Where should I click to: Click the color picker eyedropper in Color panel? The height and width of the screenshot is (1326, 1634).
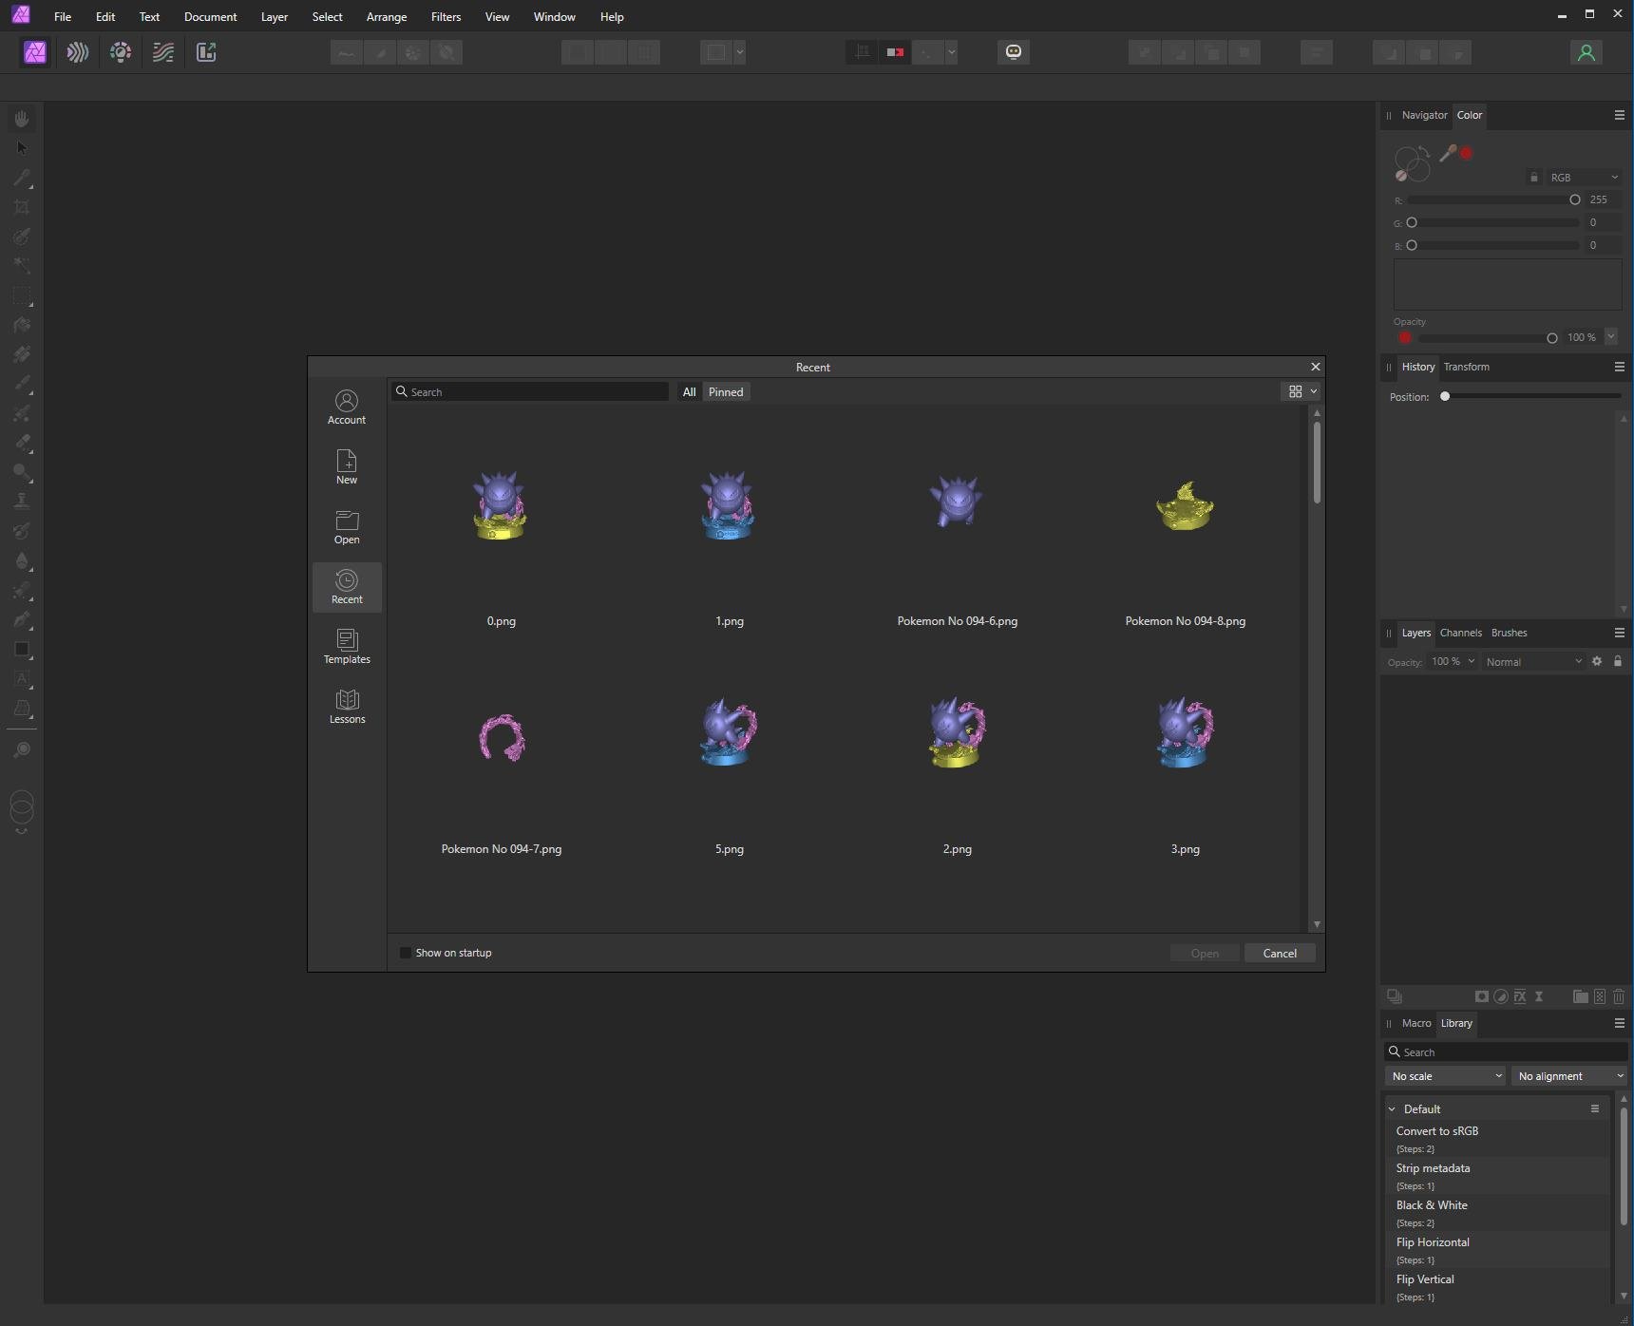point(1448,153)
